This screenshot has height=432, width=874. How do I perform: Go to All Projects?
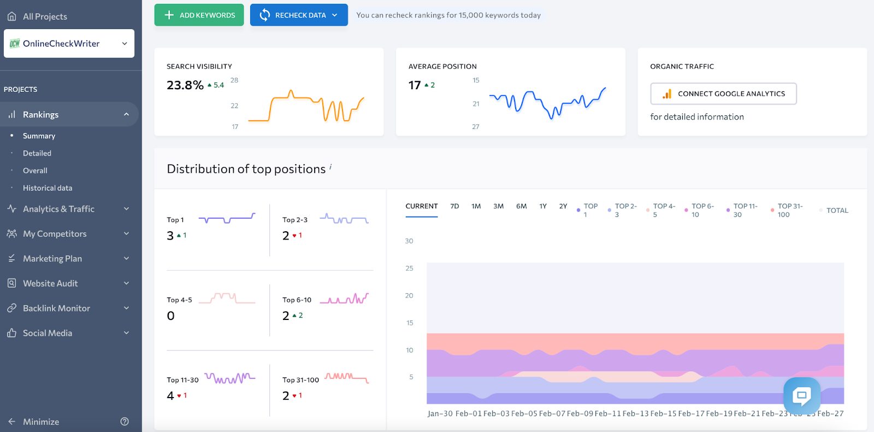point(45,16)
